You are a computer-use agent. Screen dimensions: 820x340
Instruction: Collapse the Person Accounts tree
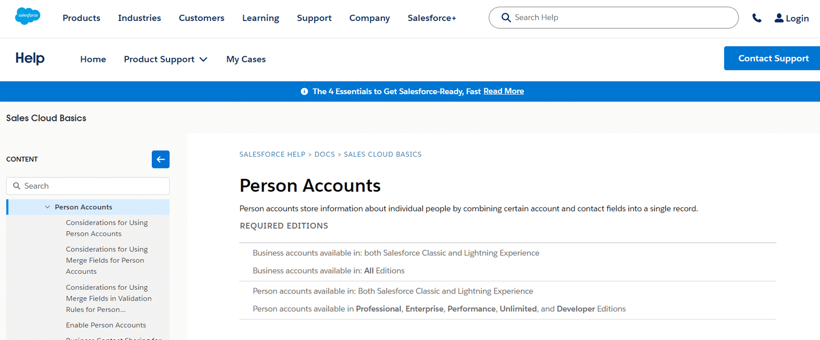coord(47,207)
